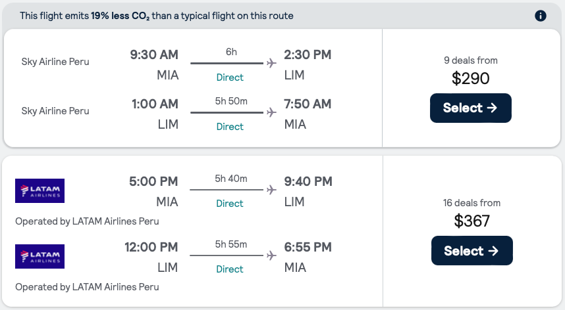Screen dimensions: 565x310
Task: Click the Direct label under 6h flight
Action: pyautogui.click(x=230, y=77)
